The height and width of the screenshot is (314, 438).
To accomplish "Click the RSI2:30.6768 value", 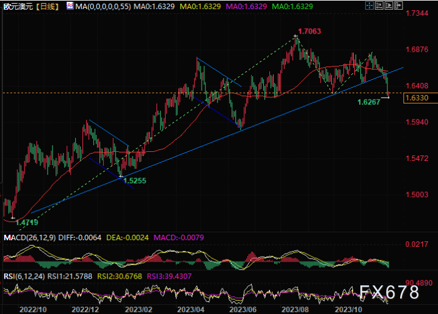I will (120, 276).
